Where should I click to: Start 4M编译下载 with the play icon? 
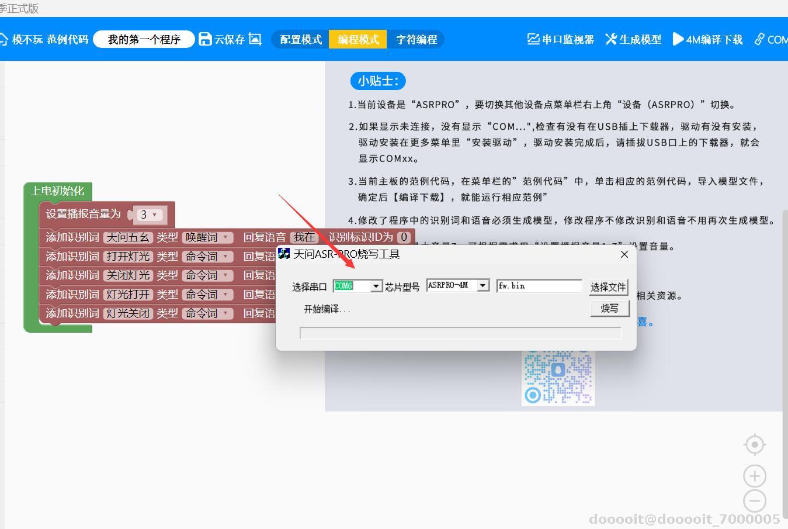point(678,39)
